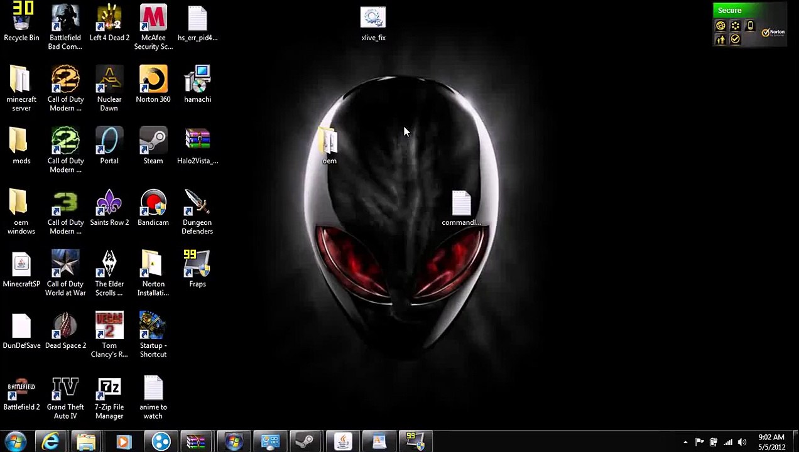799x452 pixels.
Task: Click the Steam taskbar button
Action: point(305,442)
